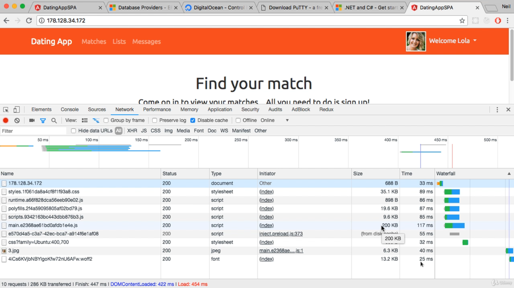Screen dimensions: 514x288
Task: Click the network Filter text field
Action: 33,131
